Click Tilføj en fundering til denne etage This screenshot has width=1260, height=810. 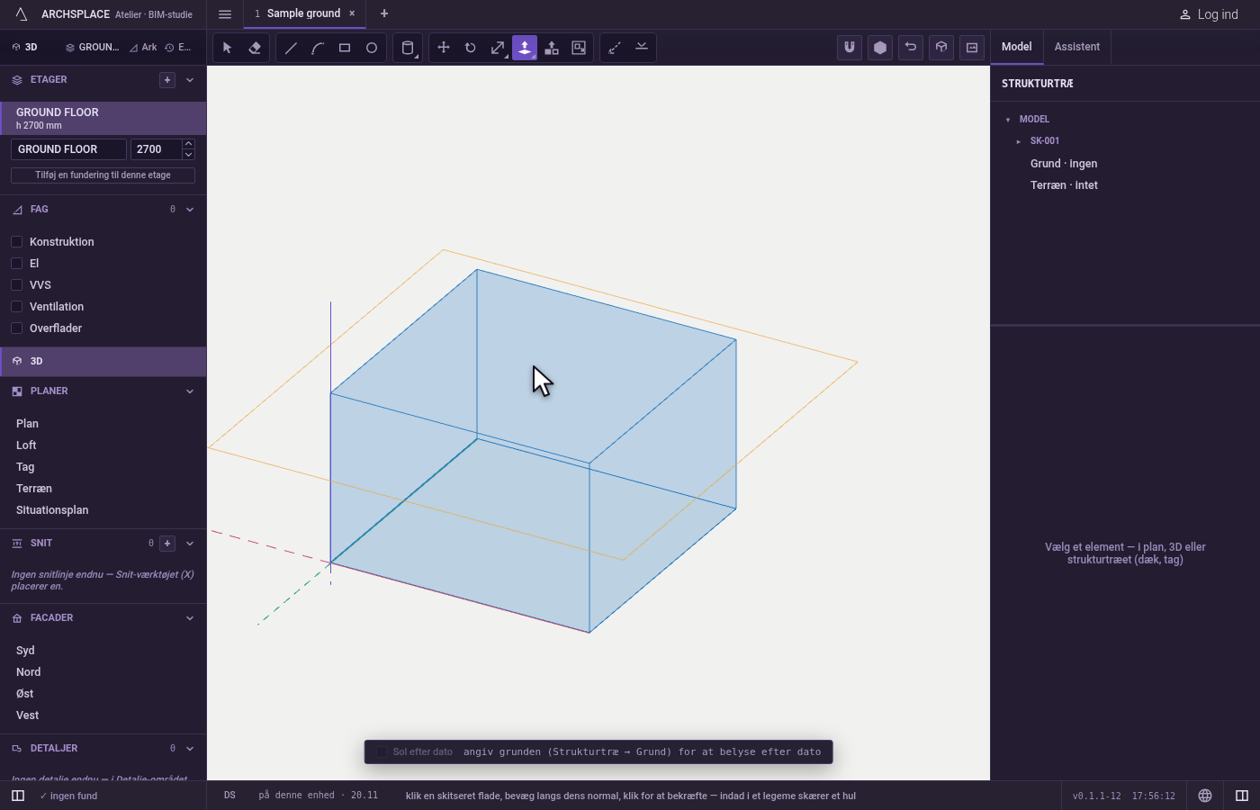tap(103, 175)
